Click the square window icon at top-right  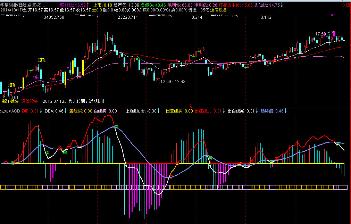348,5
